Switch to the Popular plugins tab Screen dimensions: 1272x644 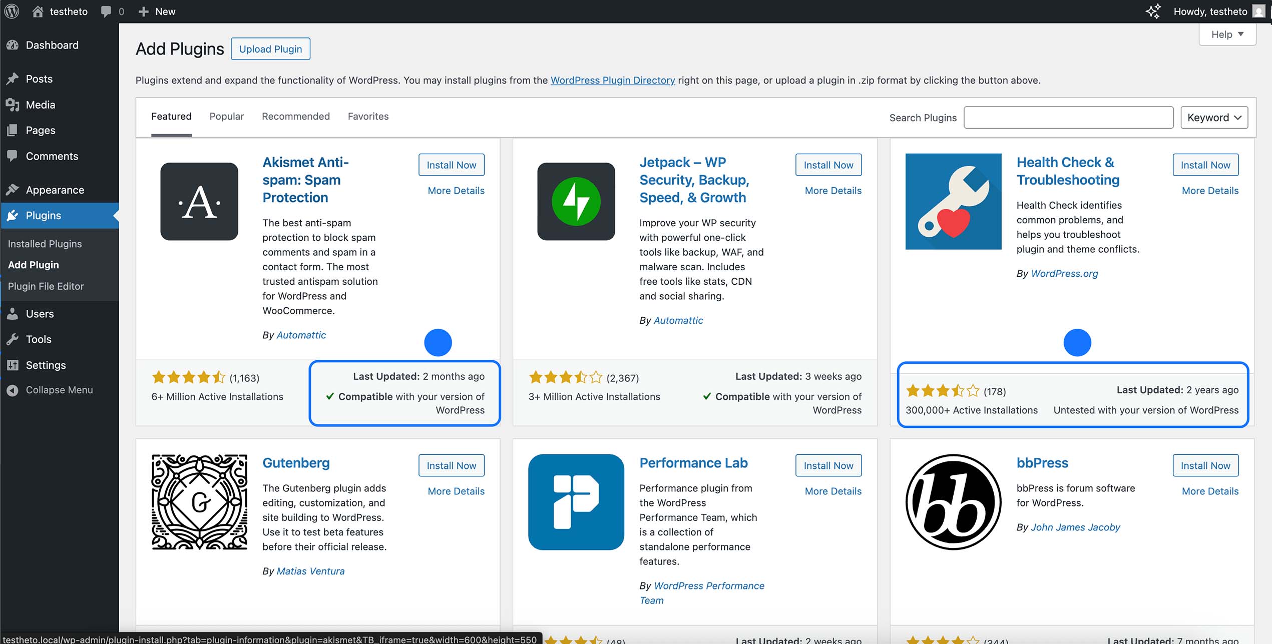(226, 116)
